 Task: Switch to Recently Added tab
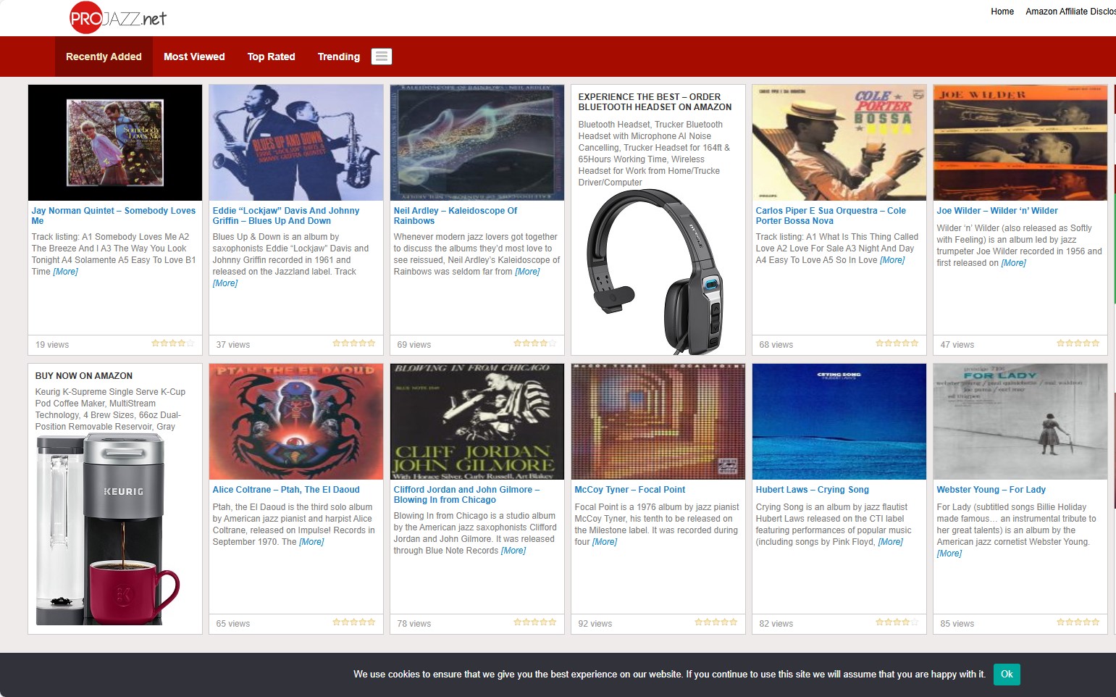pyautogui.click(x=104, y=57)
